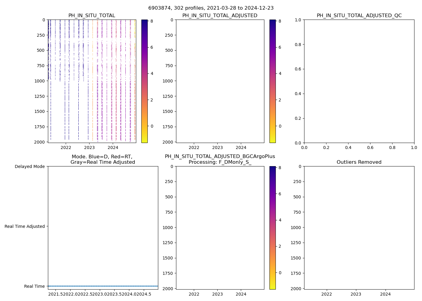Click the blue Real Time data line
422x301 pixels.
(103, 286)
